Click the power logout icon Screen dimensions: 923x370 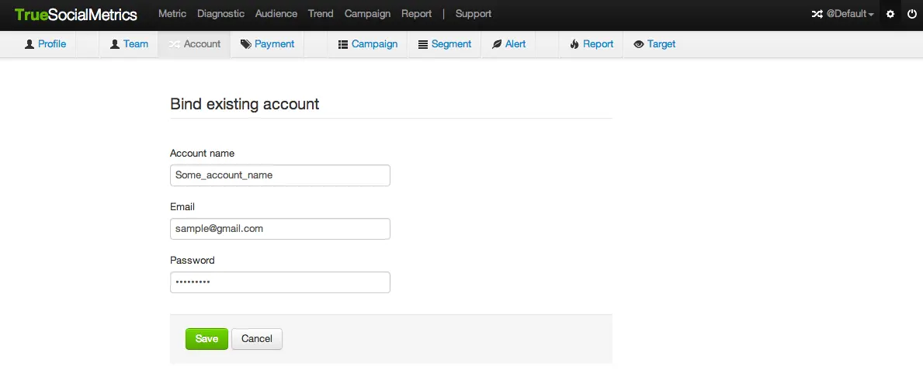912,14
